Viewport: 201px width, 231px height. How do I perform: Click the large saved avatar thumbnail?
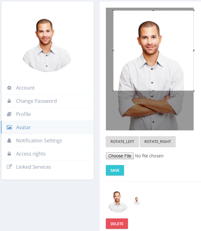tap(118, 202)
